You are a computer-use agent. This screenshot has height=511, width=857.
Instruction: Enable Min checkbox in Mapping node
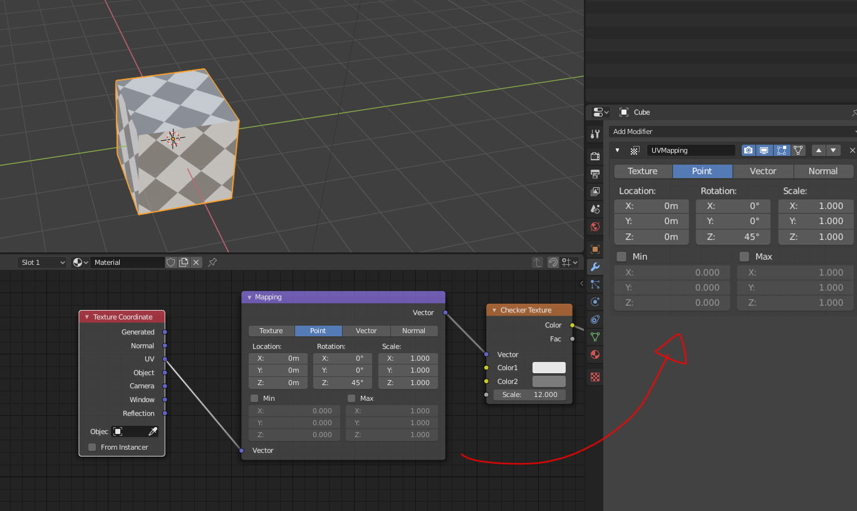coord(254,398)
